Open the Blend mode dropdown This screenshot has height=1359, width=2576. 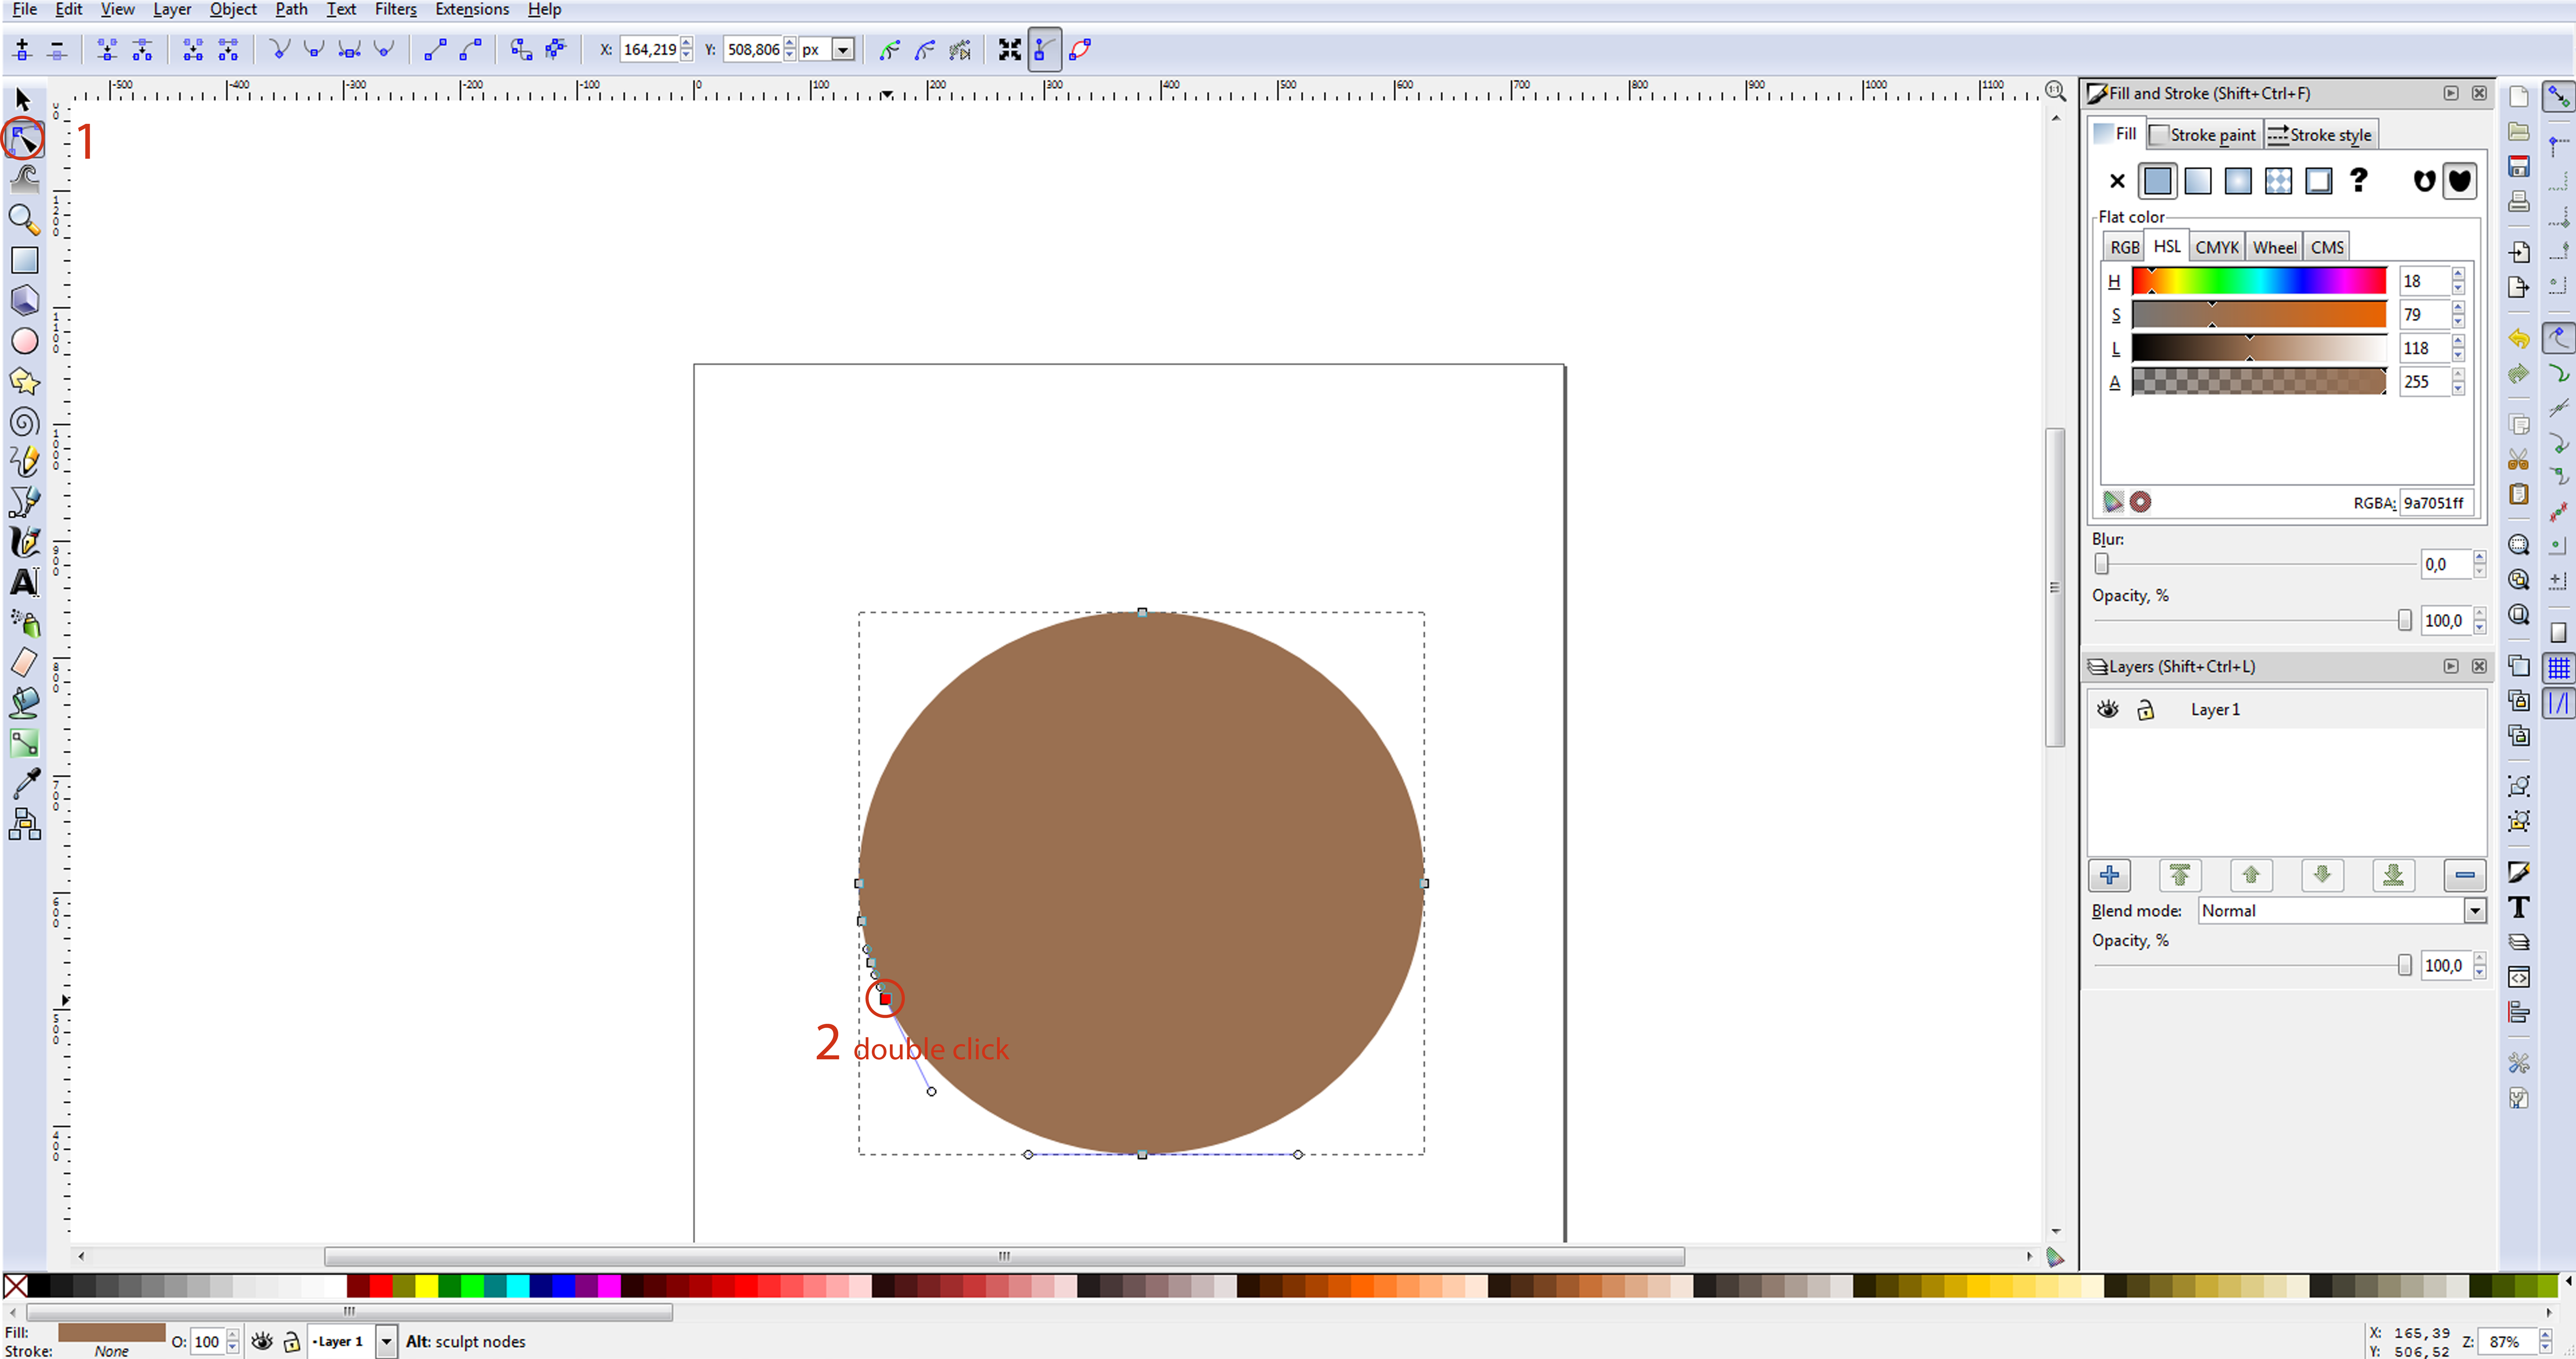point(2475,910)
